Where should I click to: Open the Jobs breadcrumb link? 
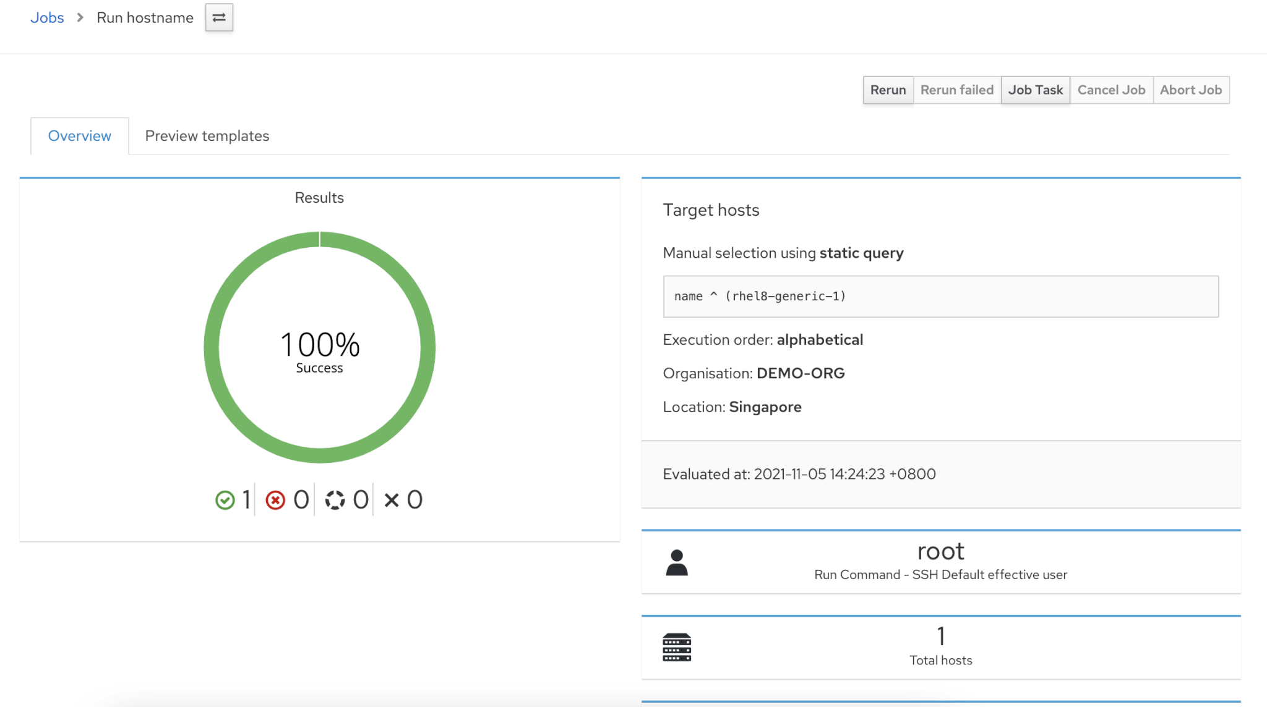click(x=47, y=18)
